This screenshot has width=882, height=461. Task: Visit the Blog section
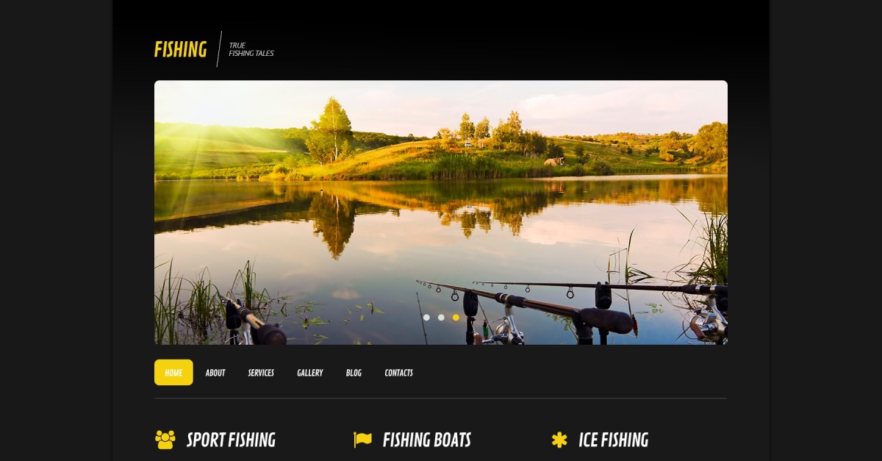pyautogui.click(x=354, y=373)
